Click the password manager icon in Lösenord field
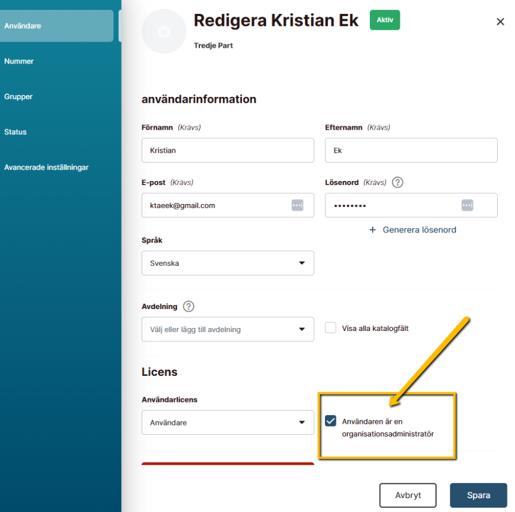 (x=467, y=205)
